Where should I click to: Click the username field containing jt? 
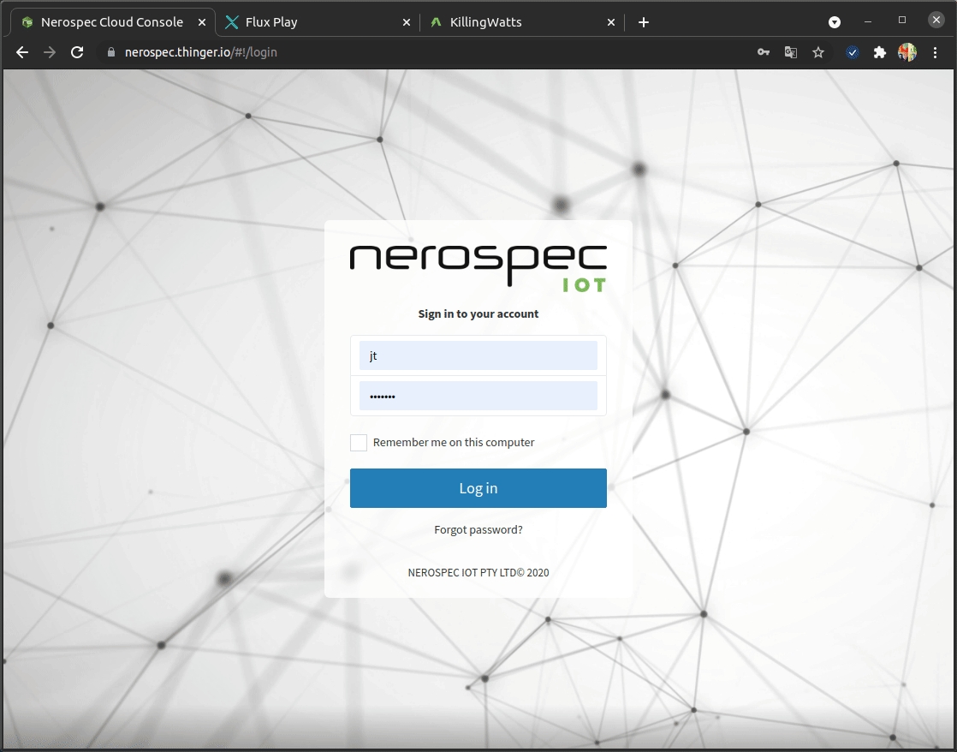click(478, 355)
